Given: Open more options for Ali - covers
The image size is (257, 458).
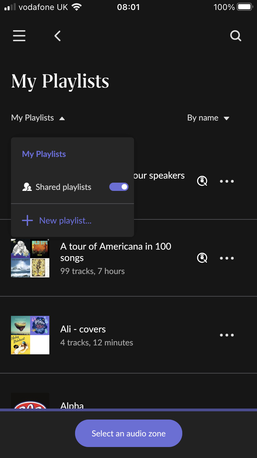Looking at the screenshot, I should click(227, 335).
